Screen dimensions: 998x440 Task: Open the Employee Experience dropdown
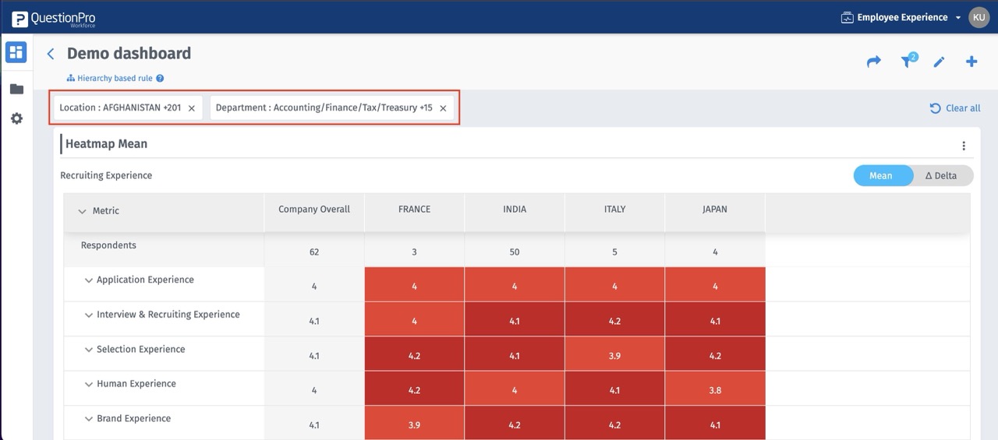(x=901, y=17)
